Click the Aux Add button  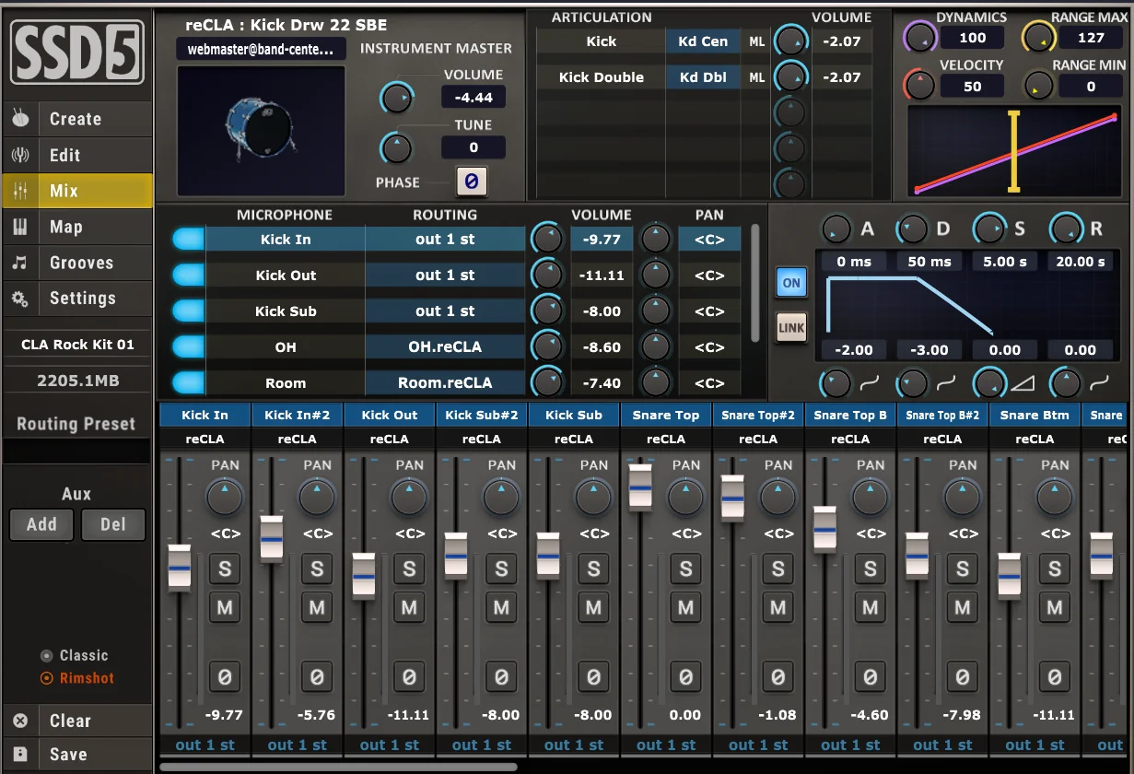[41, 524]
